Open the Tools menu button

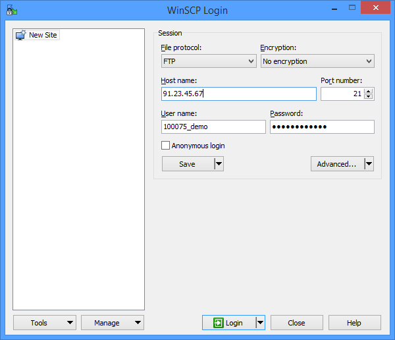44,323
